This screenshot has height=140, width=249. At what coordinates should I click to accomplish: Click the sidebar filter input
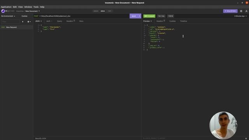pos(11,22)
